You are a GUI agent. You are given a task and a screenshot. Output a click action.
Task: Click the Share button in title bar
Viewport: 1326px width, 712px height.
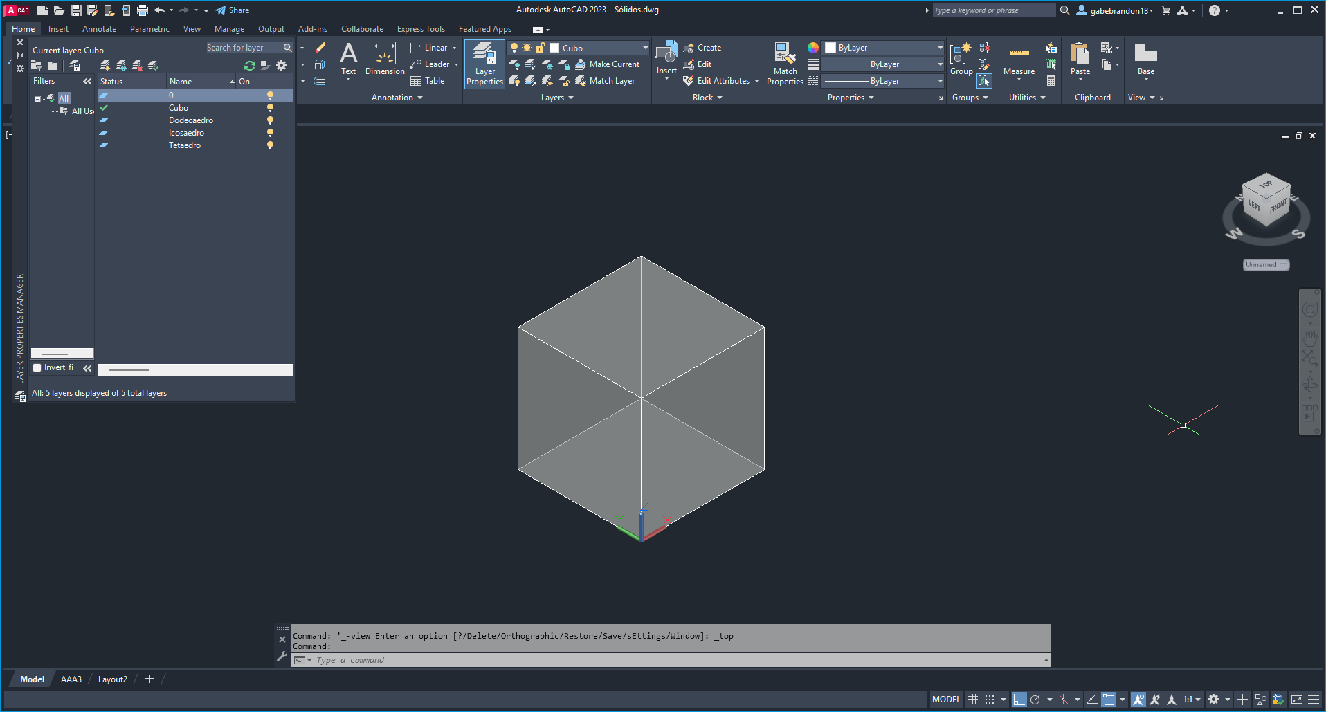point(232,10)
